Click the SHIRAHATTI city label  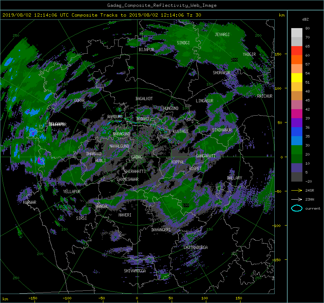click(135, 171)
